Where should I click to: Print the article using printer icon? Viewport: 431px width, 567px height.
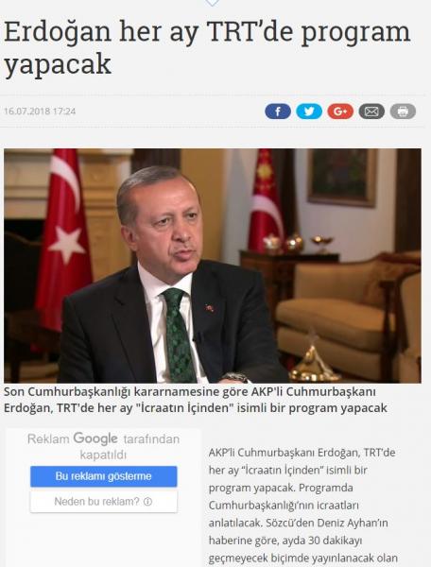(x=403, y=112)
